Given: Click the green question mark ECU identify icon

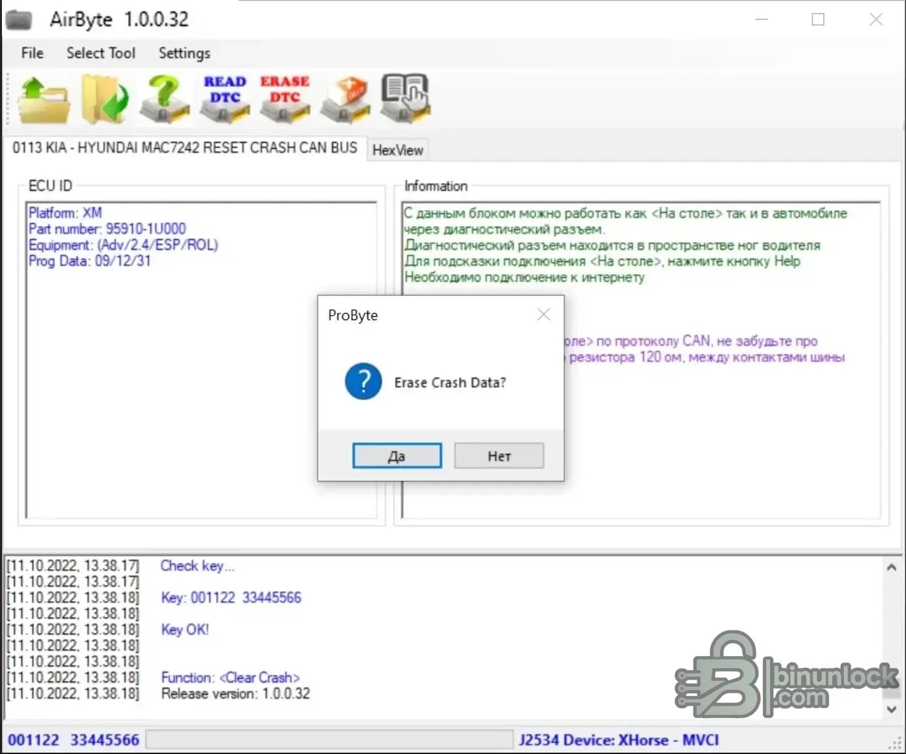Looking at the screenshot, I should pos(165,100).
